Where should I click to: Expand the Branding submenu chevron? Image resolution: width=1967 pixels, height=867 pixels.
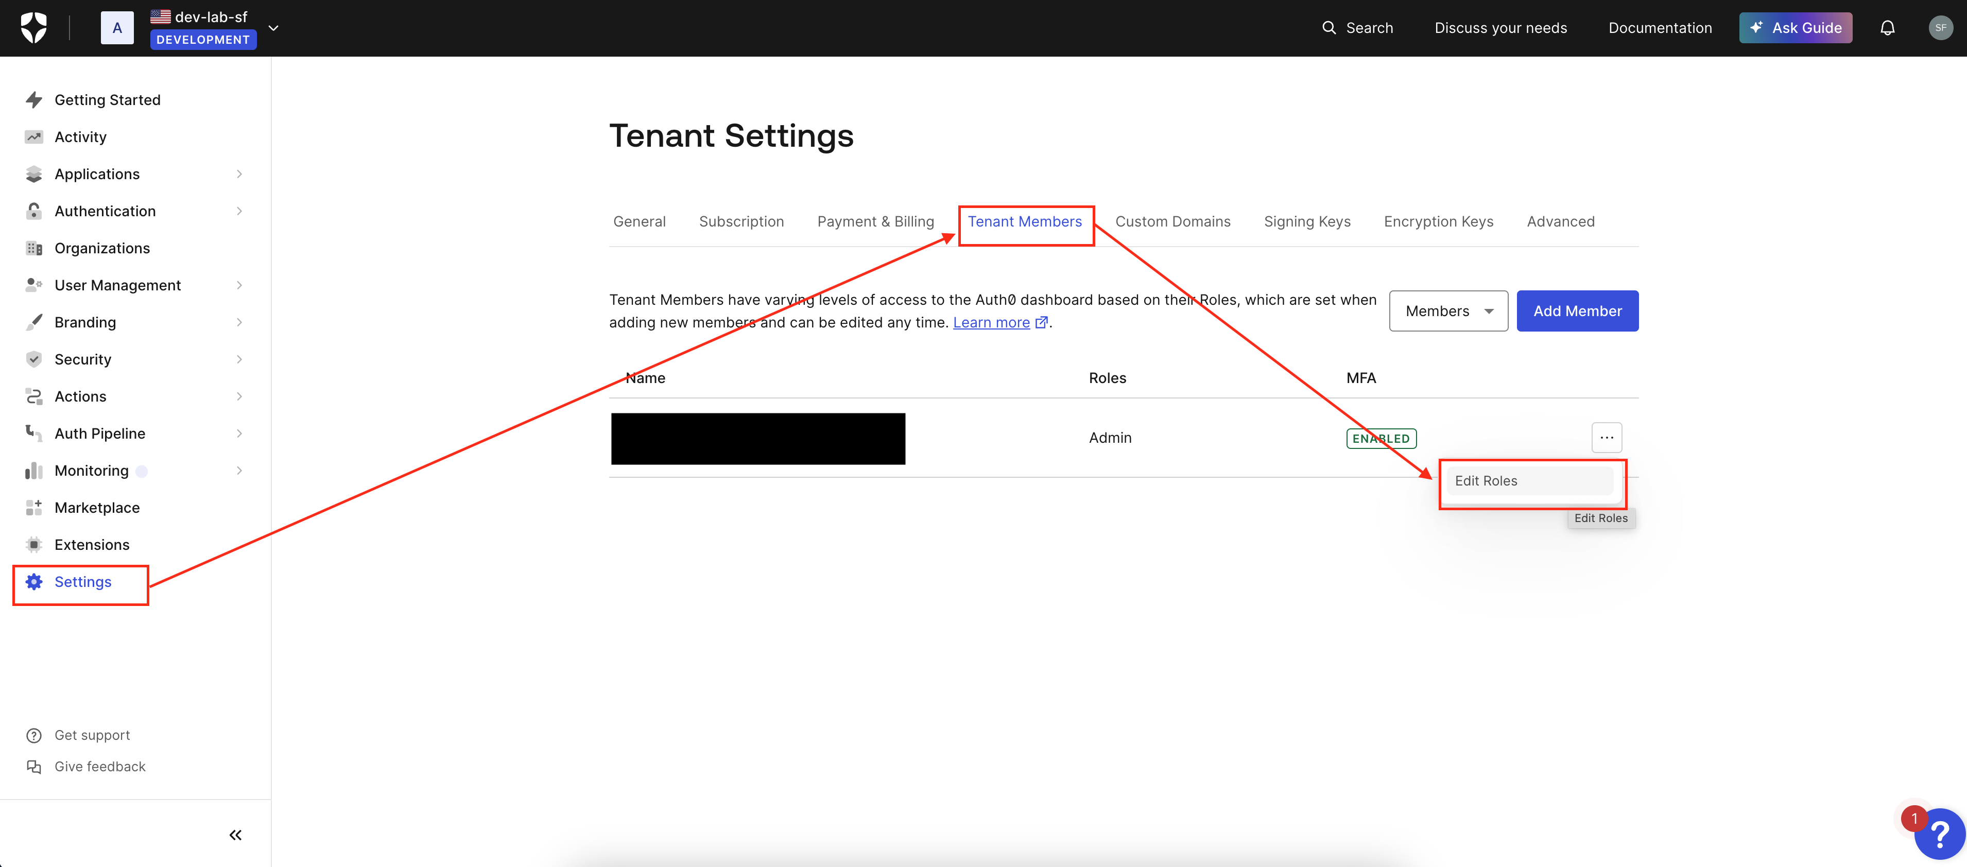click(240, 322)
